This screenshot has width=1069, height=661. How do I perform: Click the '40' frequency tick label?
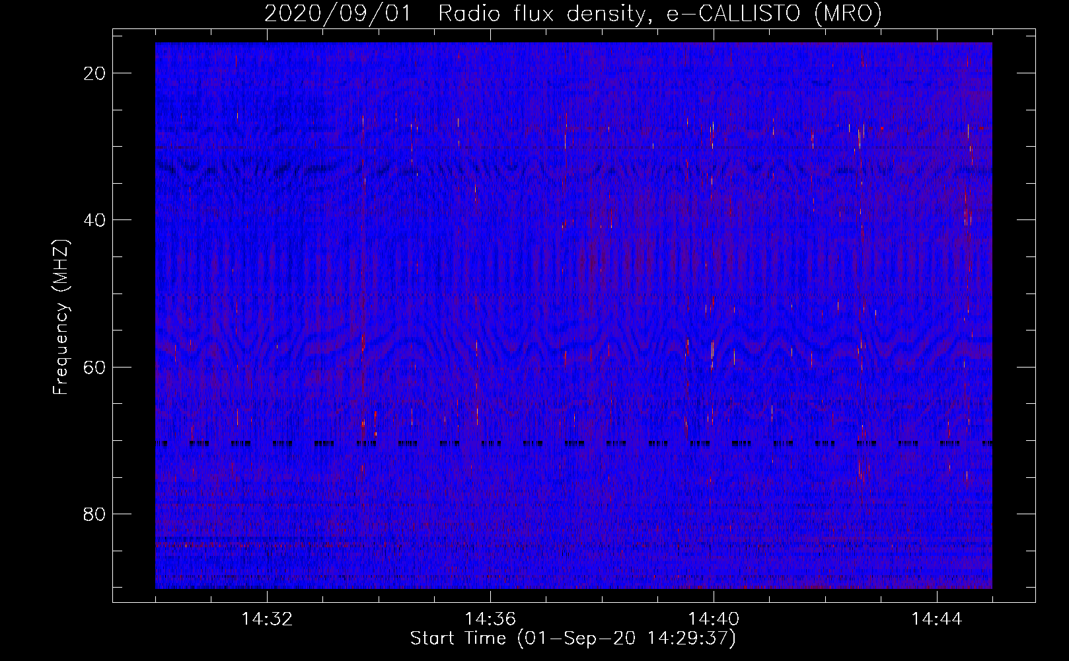95,220
